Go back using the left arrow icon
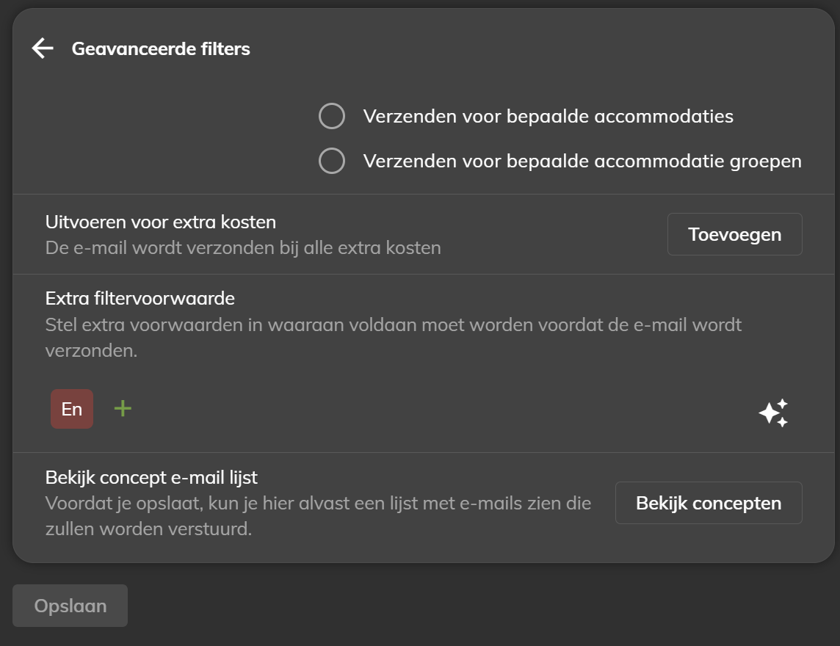Image resolution: width=840 pixels, height=646 pixels. coord(43,48)
